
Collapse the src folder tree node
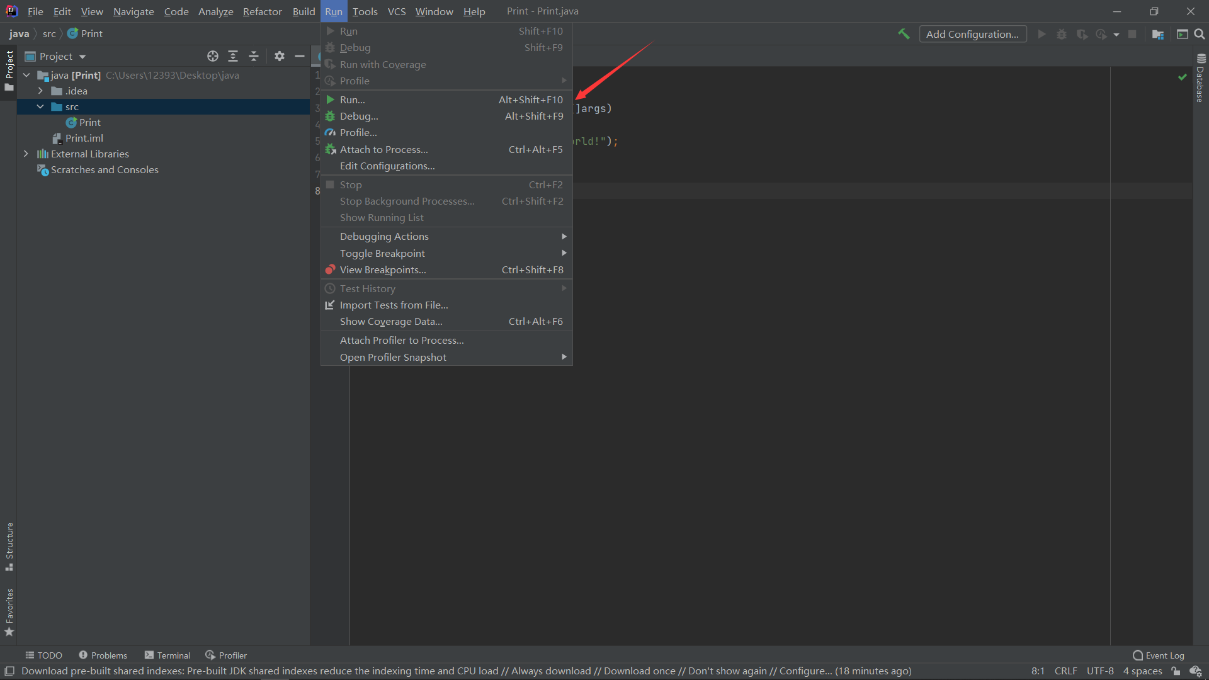40,106
